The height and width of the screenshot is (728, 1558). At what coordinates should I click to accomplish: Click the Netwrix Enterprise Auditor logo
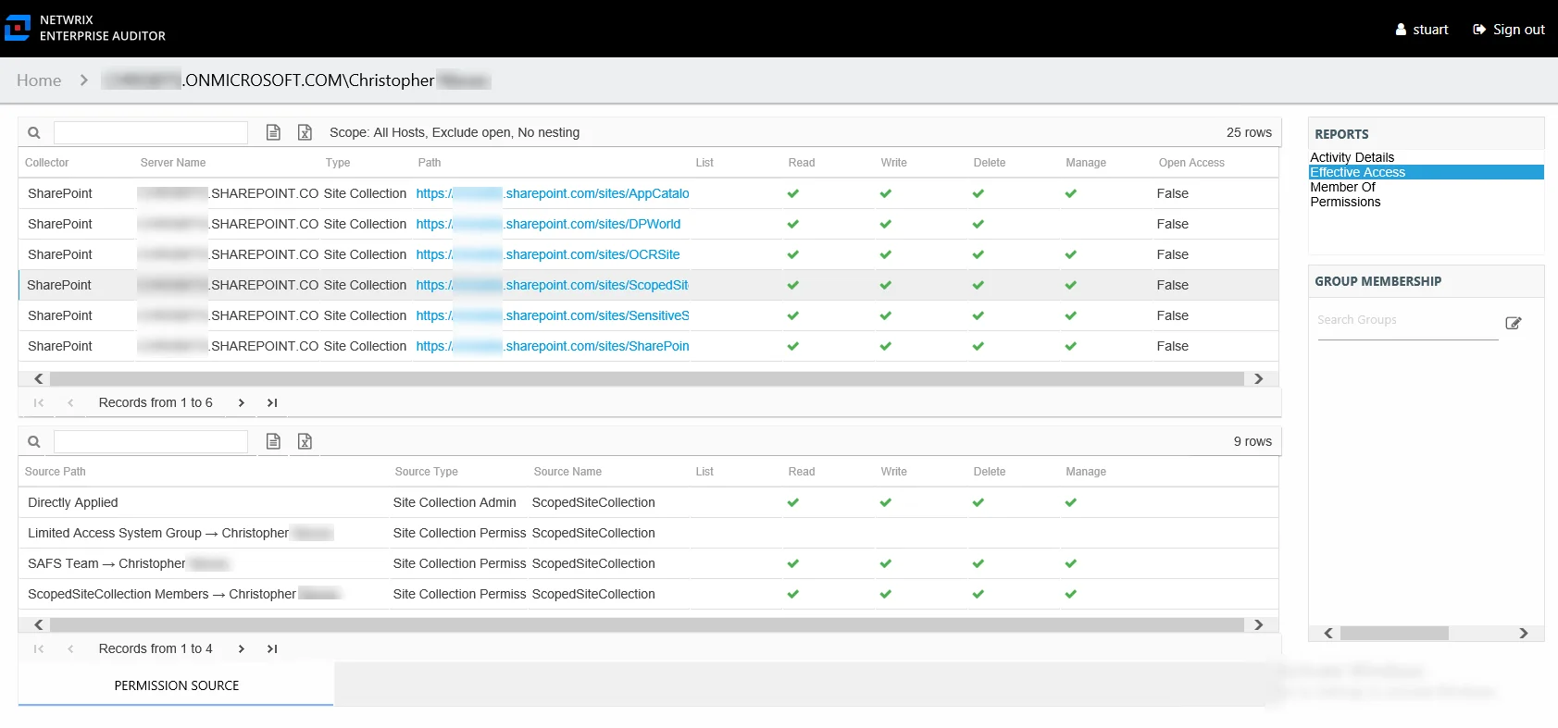85,28
